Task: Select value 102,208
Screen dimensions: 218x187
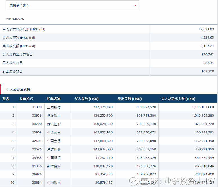Action: coord(208,71)
